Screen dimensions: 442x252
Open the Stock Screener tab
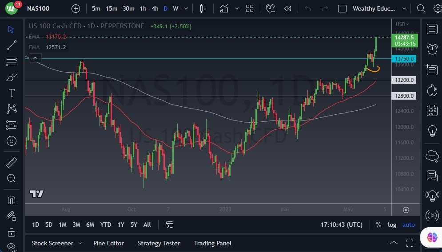[x=52, y=243]
